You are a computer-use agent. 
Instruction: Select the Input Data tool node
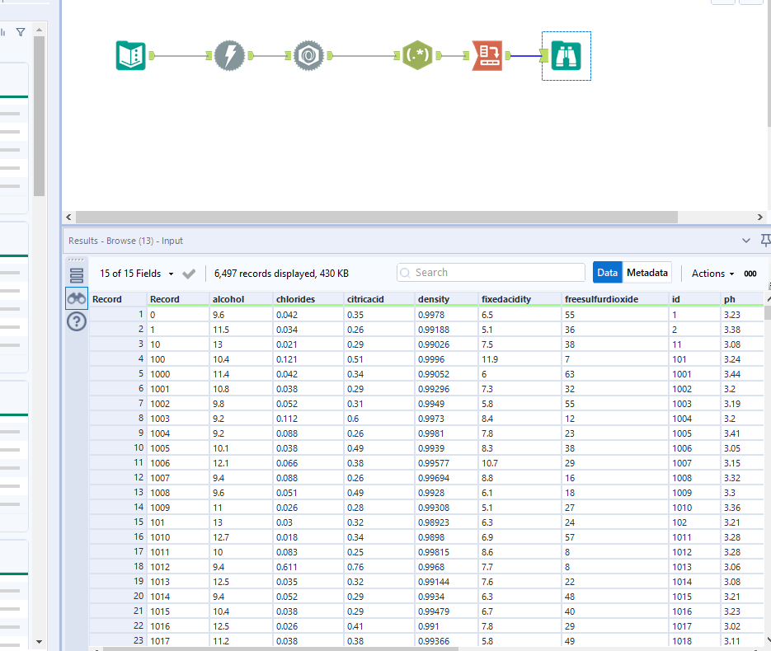pos(130,55)
